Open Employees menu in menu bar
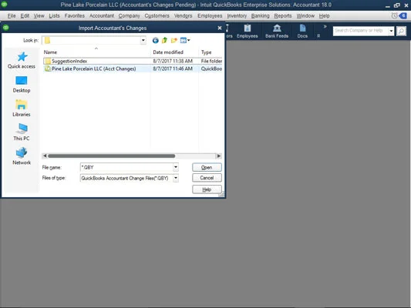Image resolution: width=411 pixels, height=308 pixels. coord(210,16)
